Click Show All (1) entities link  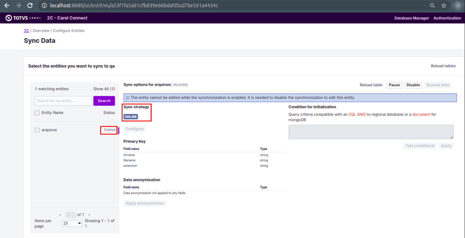point(104,89)
